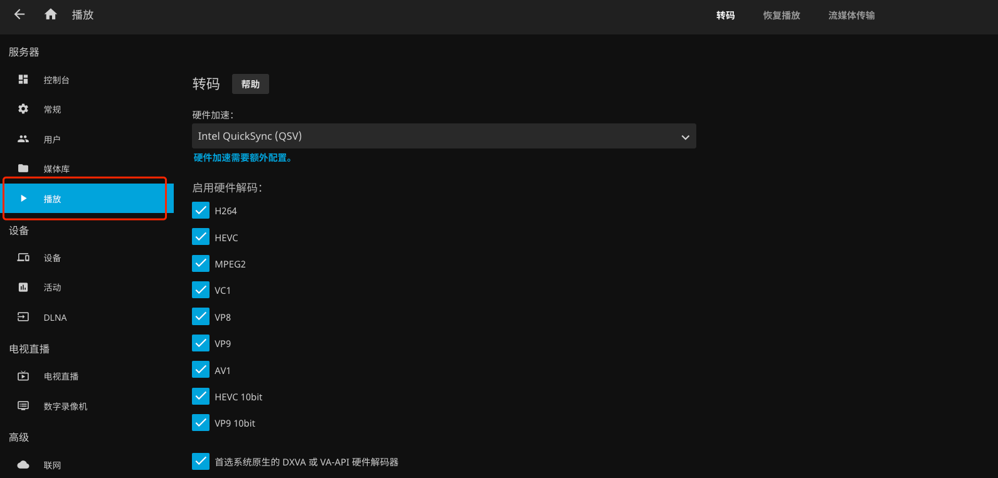Switch to the 恢复播放 tab
This screenshot has height=478, width=998.
pyautogui.click(x=782, y=16)
